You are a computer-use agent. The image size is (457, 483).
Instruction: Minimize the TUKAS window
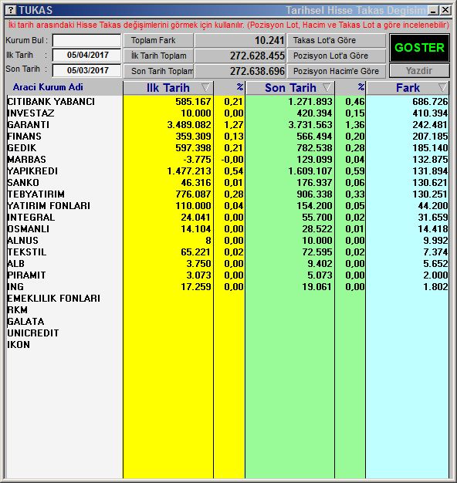[433, 11]
